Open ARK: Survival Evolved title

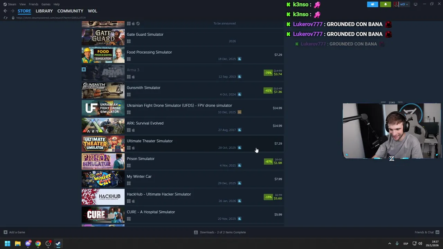[145, 123]
